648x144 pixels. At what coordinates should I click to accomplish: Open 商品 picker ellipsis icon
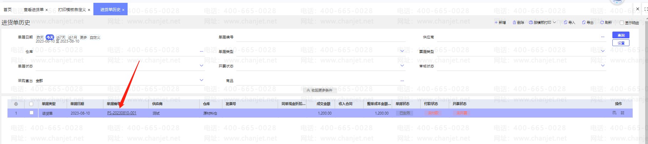402,81
